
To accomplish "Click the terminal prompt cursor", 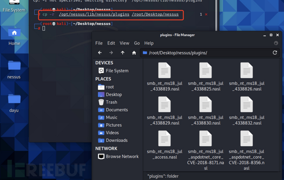I will [44, 28].
